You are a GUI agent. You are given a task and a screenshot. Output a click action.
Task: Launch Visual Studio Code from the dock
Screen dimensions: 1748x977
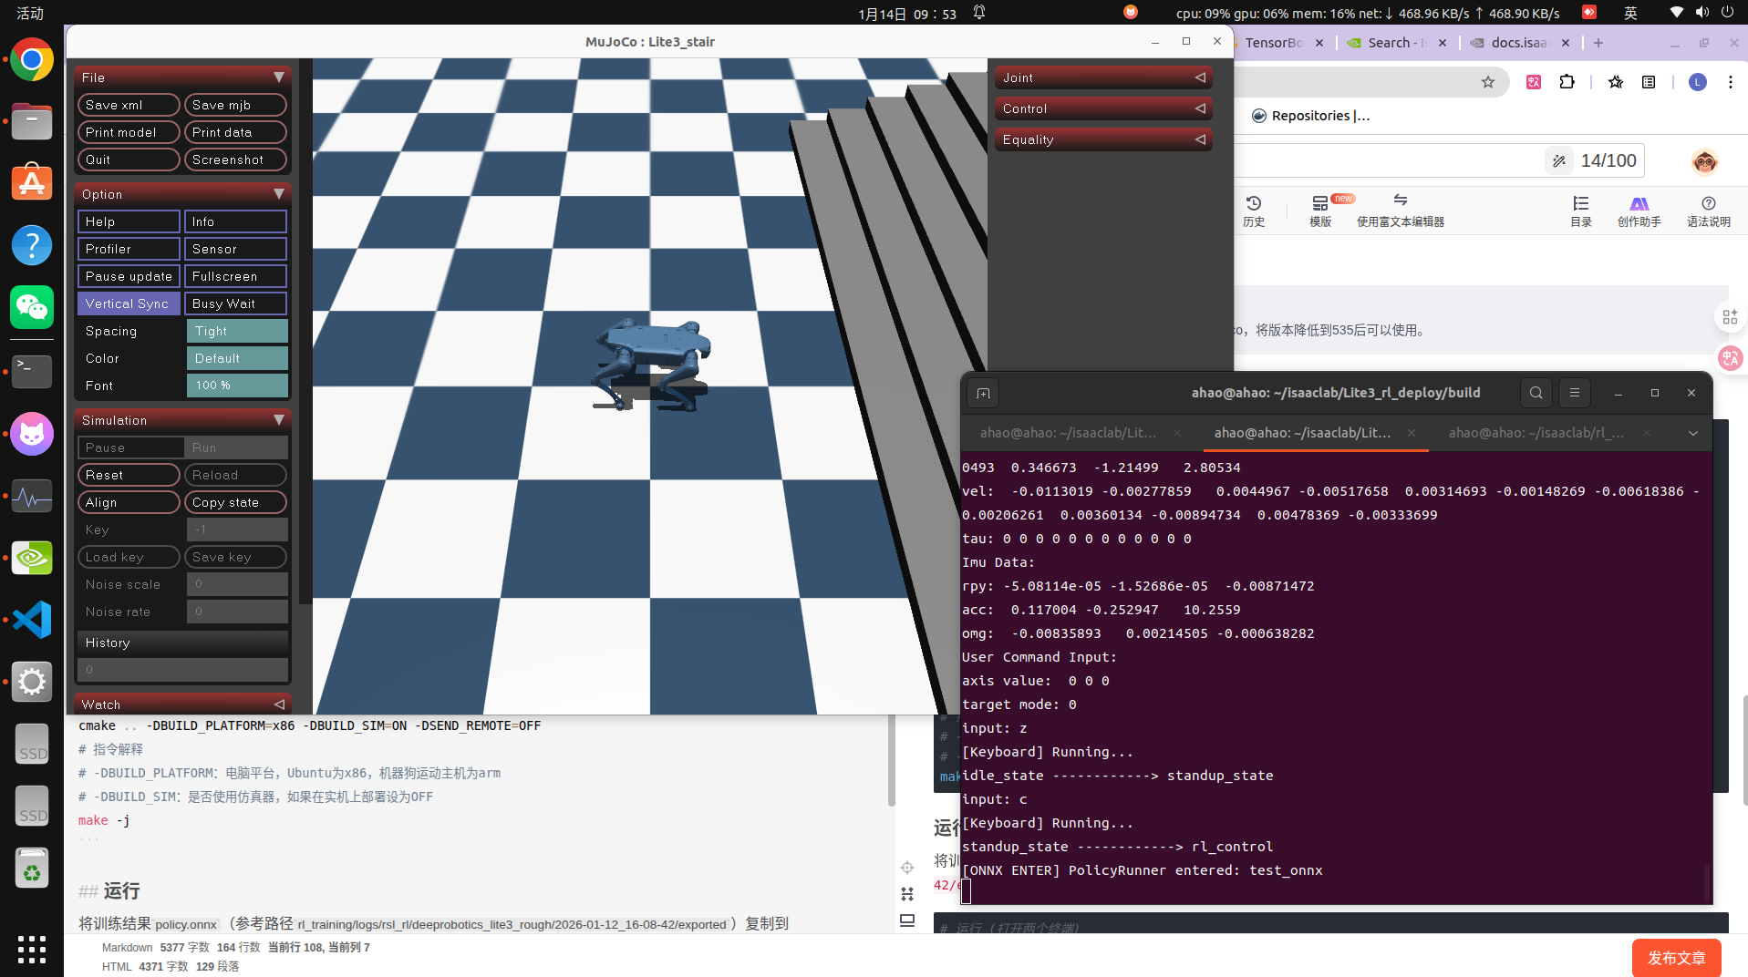32,620
